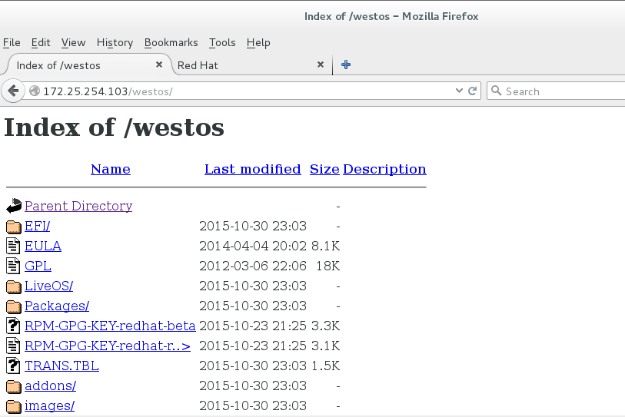Click the magnifier icon in the search box
This screenshot has height=417, width=625.
[496, 91]
